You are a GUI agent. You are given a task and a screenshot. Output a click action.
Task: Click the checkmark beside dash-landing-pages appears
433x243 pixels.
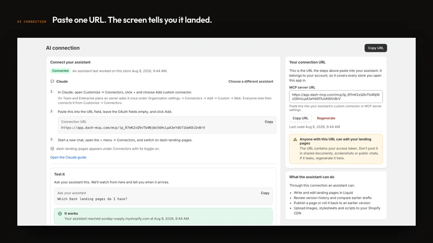[x=52, y=149]
